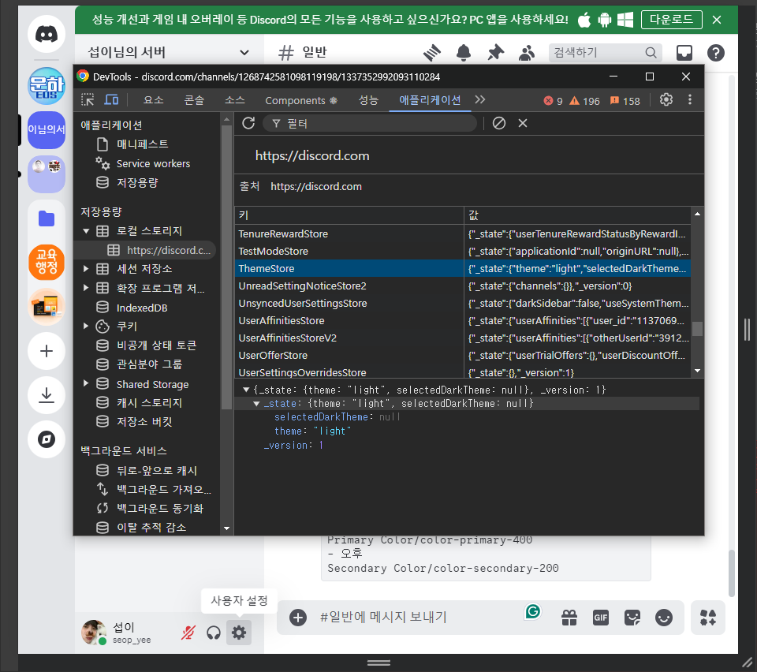757x672 pixels.
Task: Expand 세션 저장소 tree node
Action: click(86, 269)
